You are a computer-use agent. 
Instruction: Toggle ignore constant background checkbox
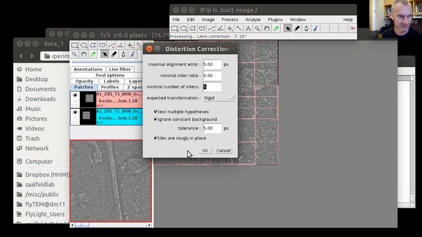pos(156,119)
